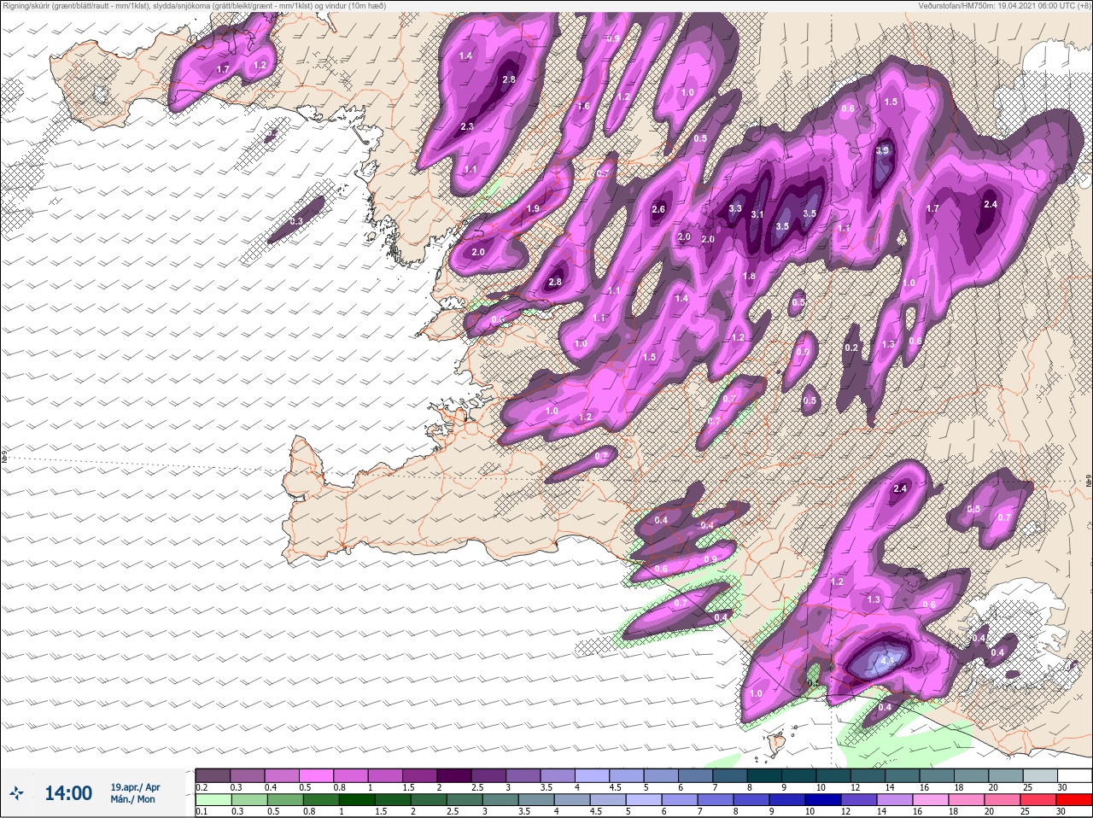Click the '19.apr./ Apr' date text

tap(135, 787)
